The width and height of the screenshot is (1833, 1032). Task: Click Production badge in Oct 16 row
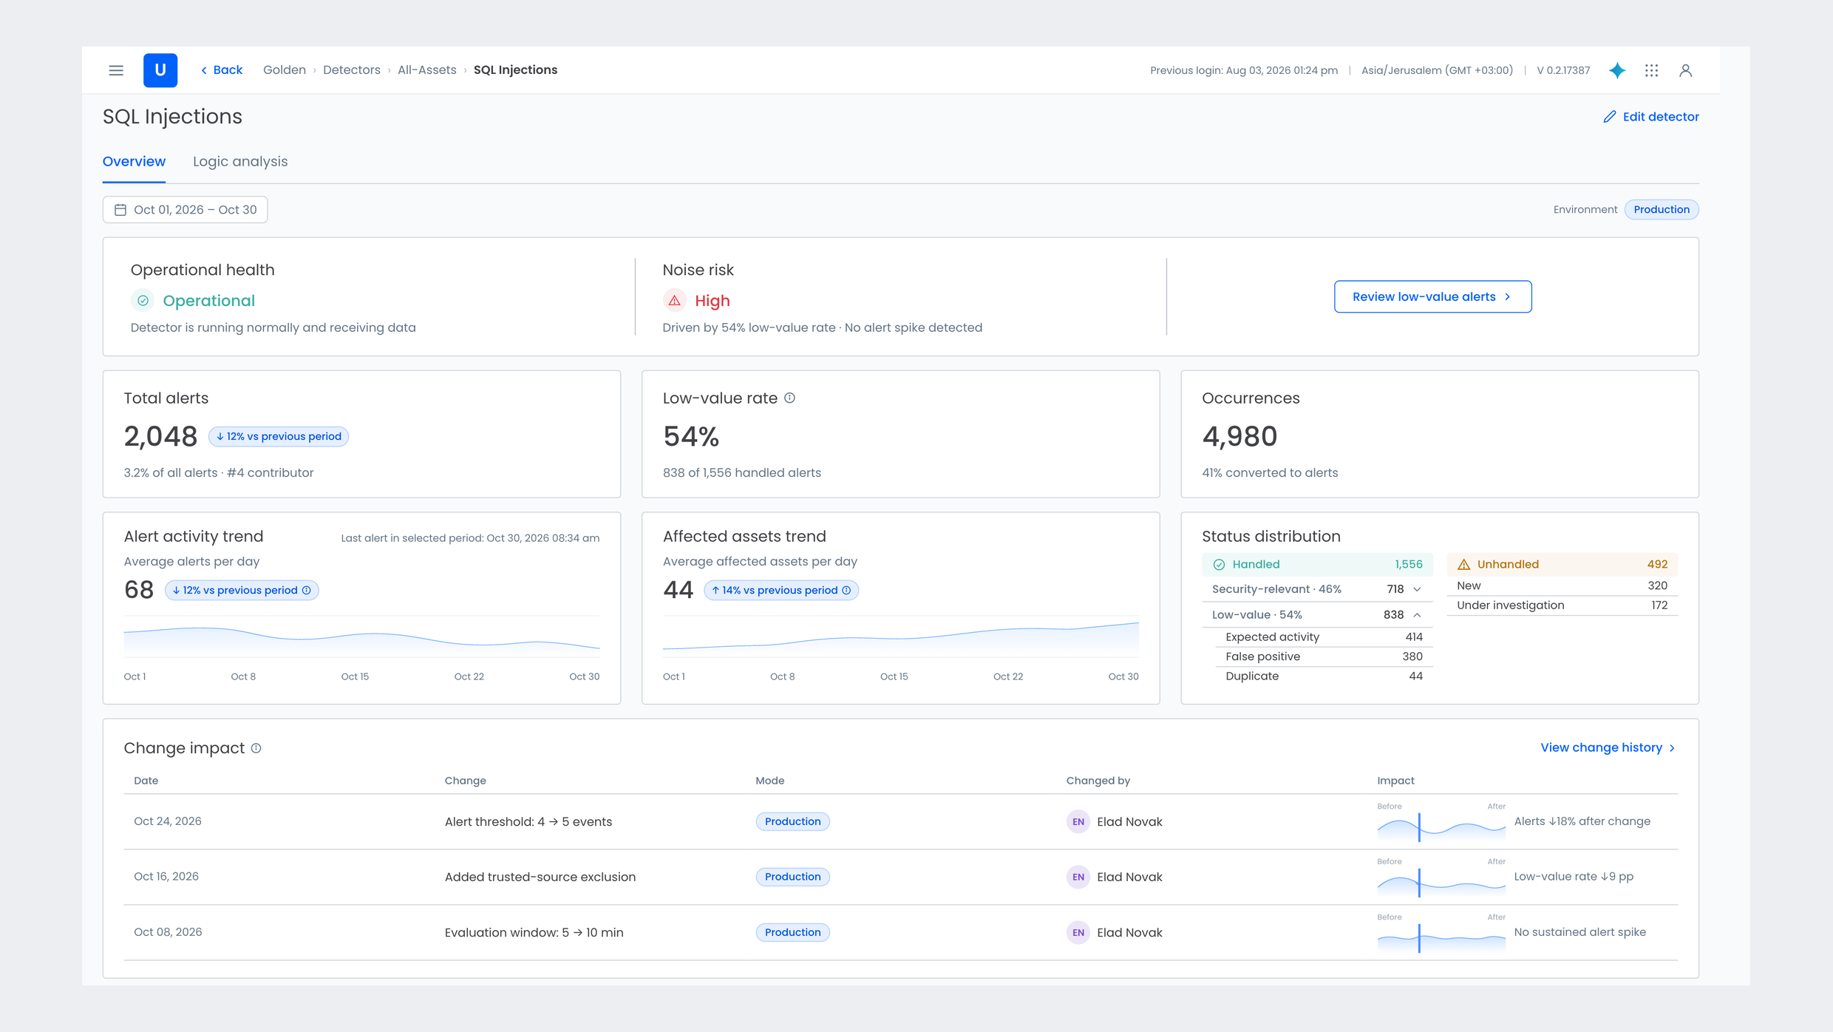[x=792, y=877]
